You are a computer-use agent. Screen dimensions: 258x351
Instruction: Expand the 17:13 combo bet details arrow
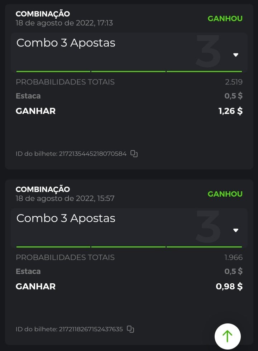click(x=236, y=55)
